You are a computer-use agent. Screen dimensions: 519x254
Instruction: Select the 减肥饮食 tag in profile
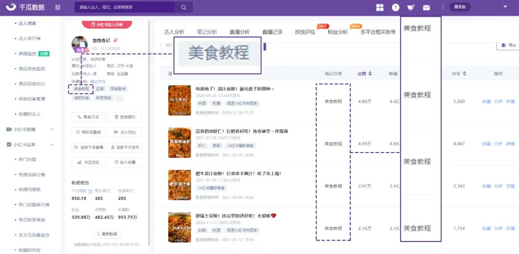81,98
